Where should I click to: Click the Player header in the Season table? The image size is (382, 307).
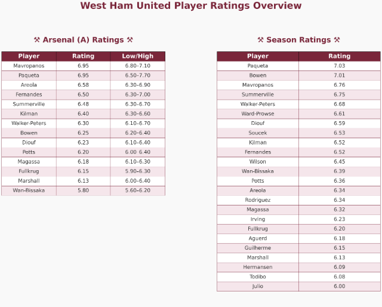pyautogui.click(x=258, y=56)
